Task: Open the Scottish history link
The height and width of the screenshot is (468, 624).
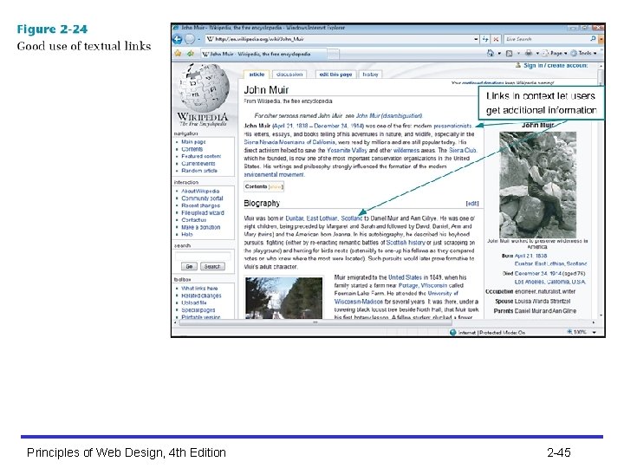Action: pyautogui.click(x=406, y=243)
